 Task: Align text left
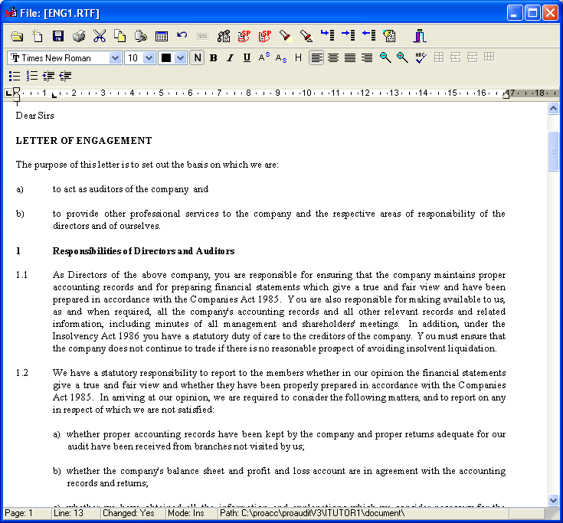click(316, 57)
